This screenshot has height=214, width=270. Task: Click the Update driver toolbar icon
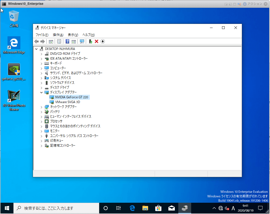point(91,41)
